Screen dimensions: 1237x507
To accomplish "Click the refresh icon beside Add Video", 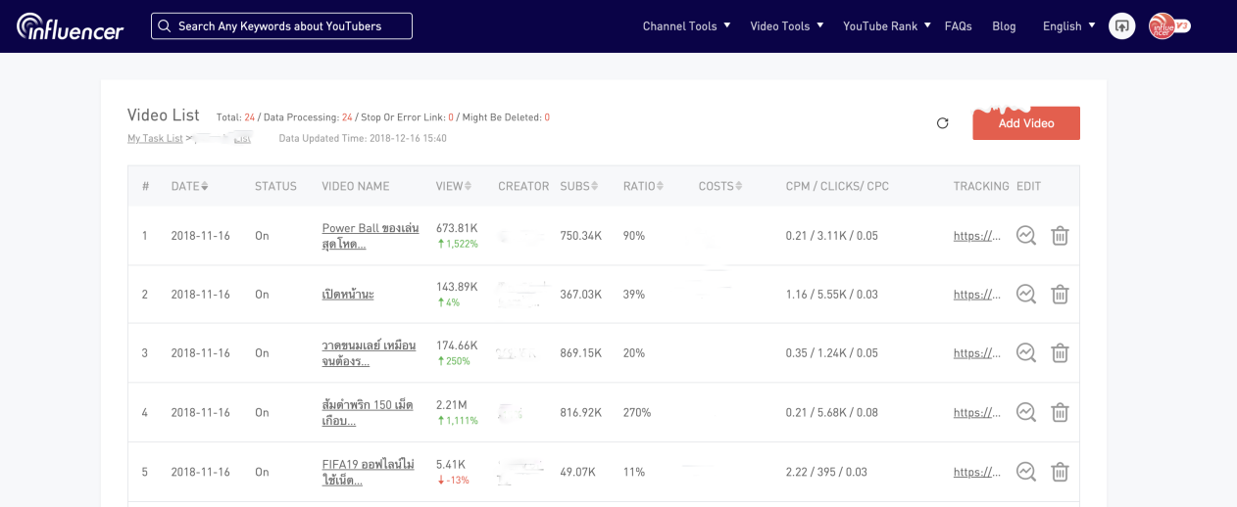I will (x=942, y=123).
